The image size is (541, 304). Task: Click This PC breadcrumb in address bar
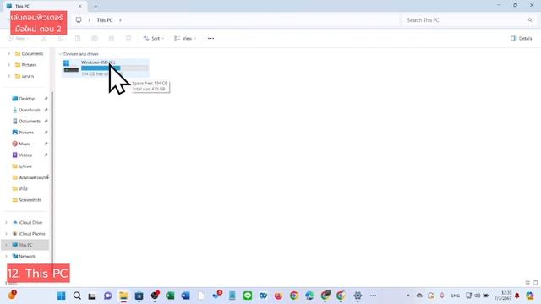(105, 20)
